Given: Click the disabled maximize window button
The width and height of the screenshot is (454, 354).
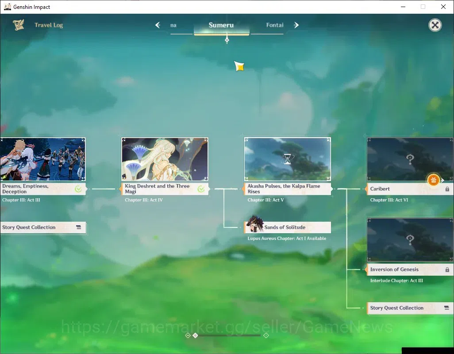Looking at the screenshot, I should (423, 7).
